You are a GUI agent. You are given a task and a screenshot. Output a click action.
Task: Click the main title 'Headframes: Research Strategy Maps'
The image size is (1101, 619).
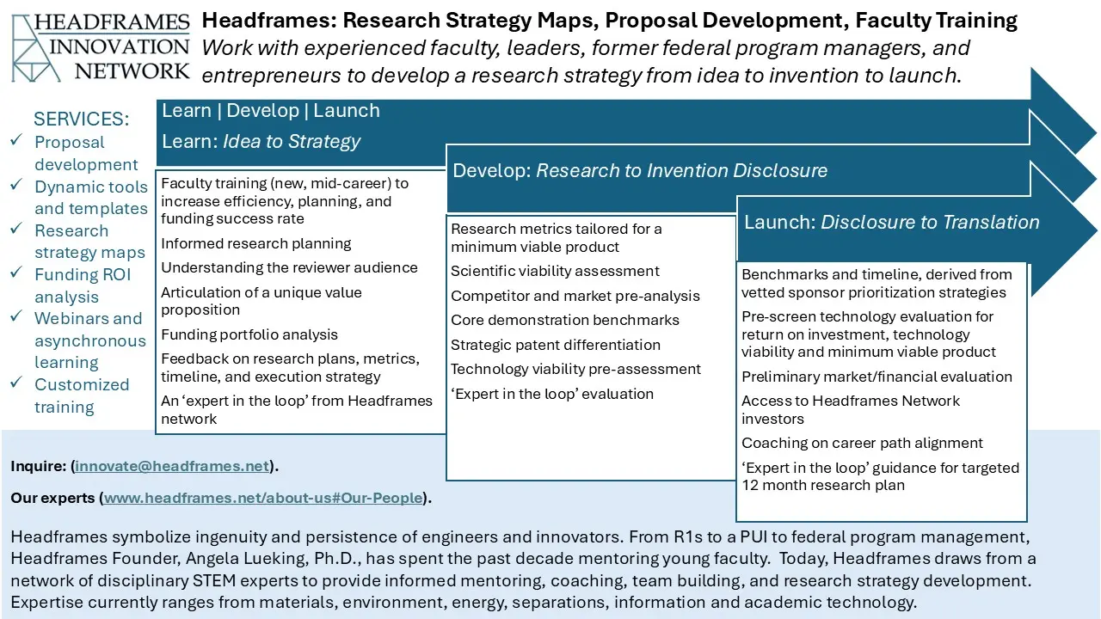(x=610, y=21)
